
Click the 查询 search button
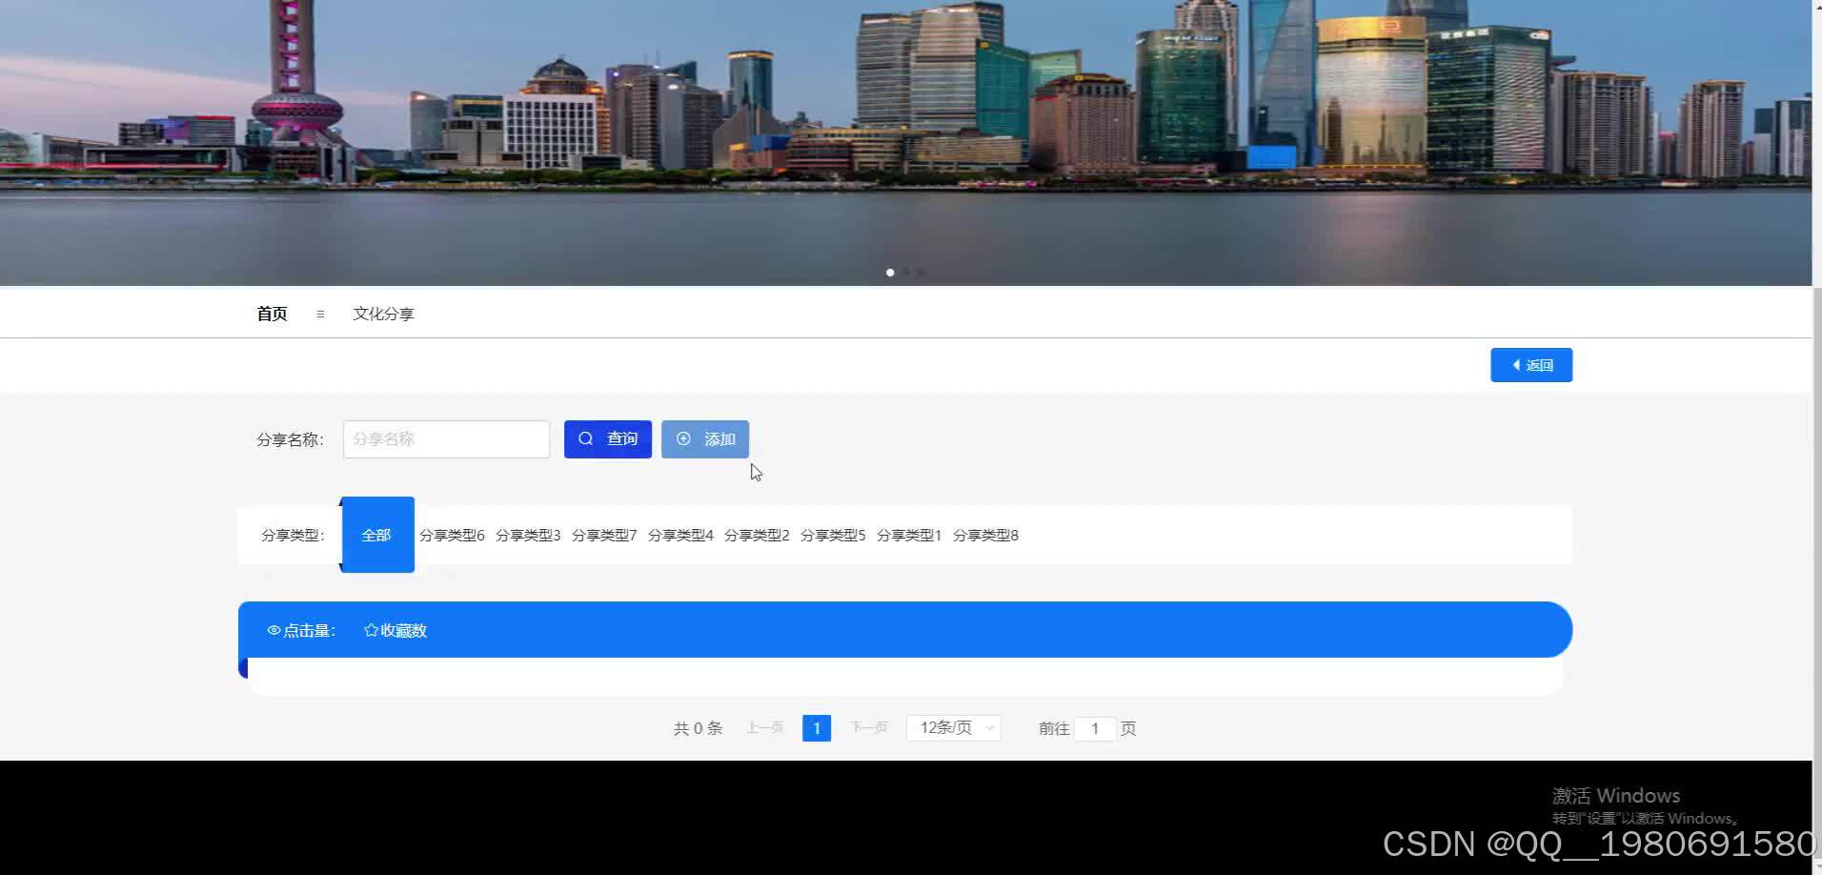point(607,438)
